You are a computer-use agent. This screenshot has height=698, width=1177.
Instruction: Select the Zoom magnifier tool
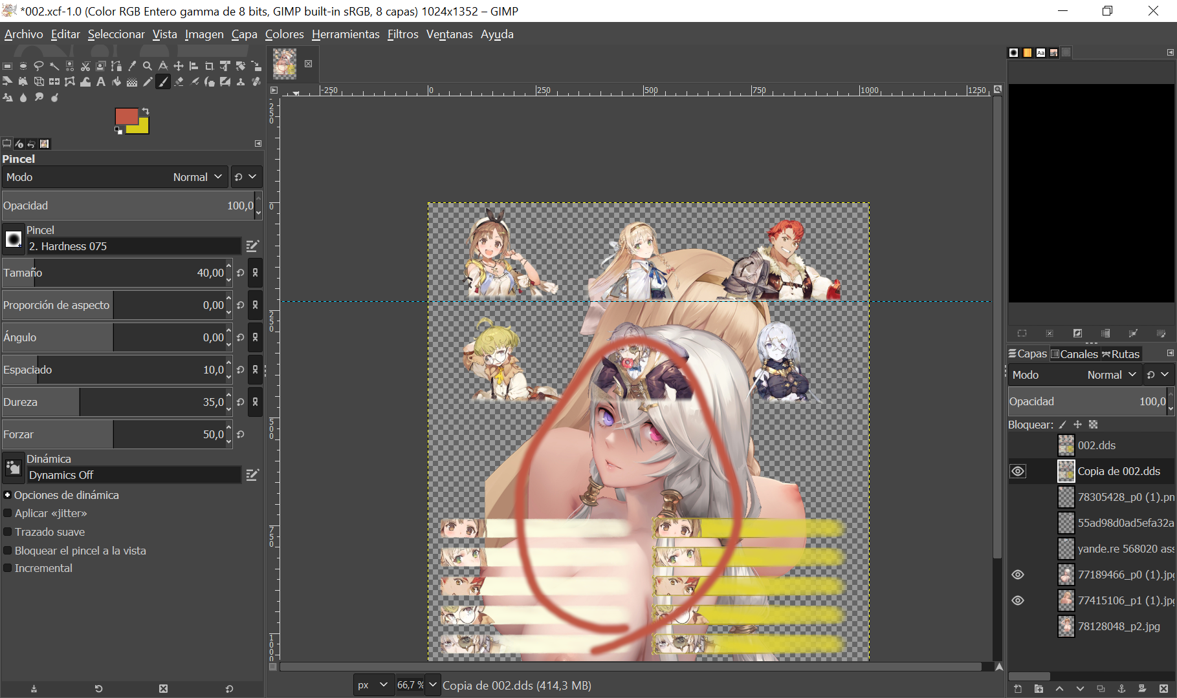point(148,66)
